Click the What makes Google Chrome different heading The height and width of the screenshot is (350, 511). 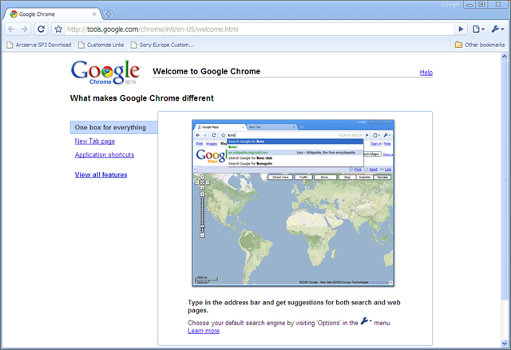[142, 97]
